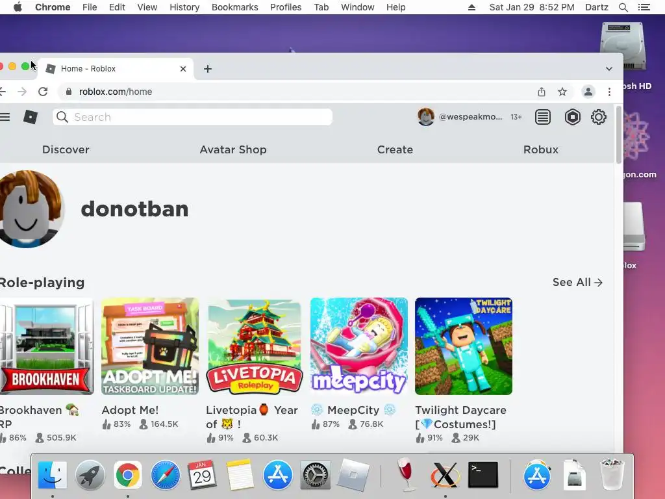Open the Window menu
The image size is (665, 499).
pyautogui.click(x=358, y=7)
